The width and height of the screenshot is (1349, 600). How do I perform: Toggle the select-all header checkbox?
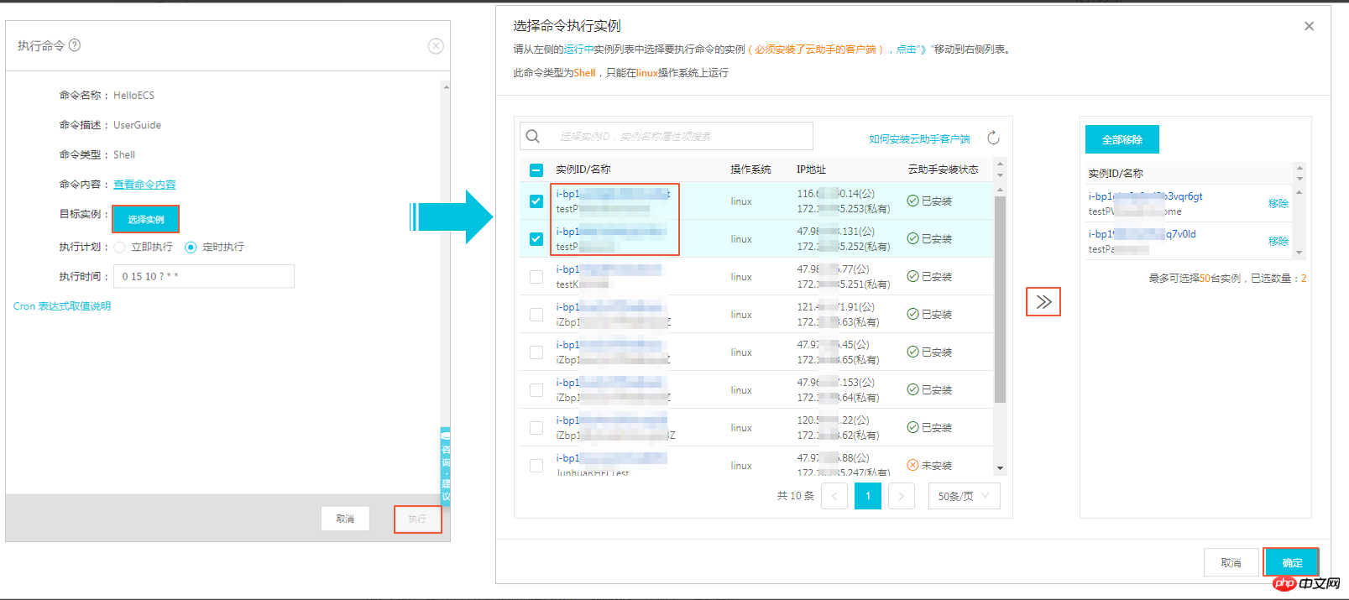click(x=536, y=170)
